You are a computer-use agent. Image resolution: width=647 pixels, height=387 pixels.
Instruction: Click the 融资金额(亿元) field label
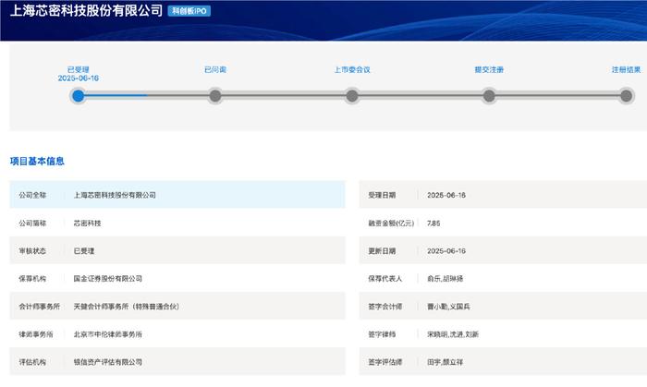(x=391, y=223)
